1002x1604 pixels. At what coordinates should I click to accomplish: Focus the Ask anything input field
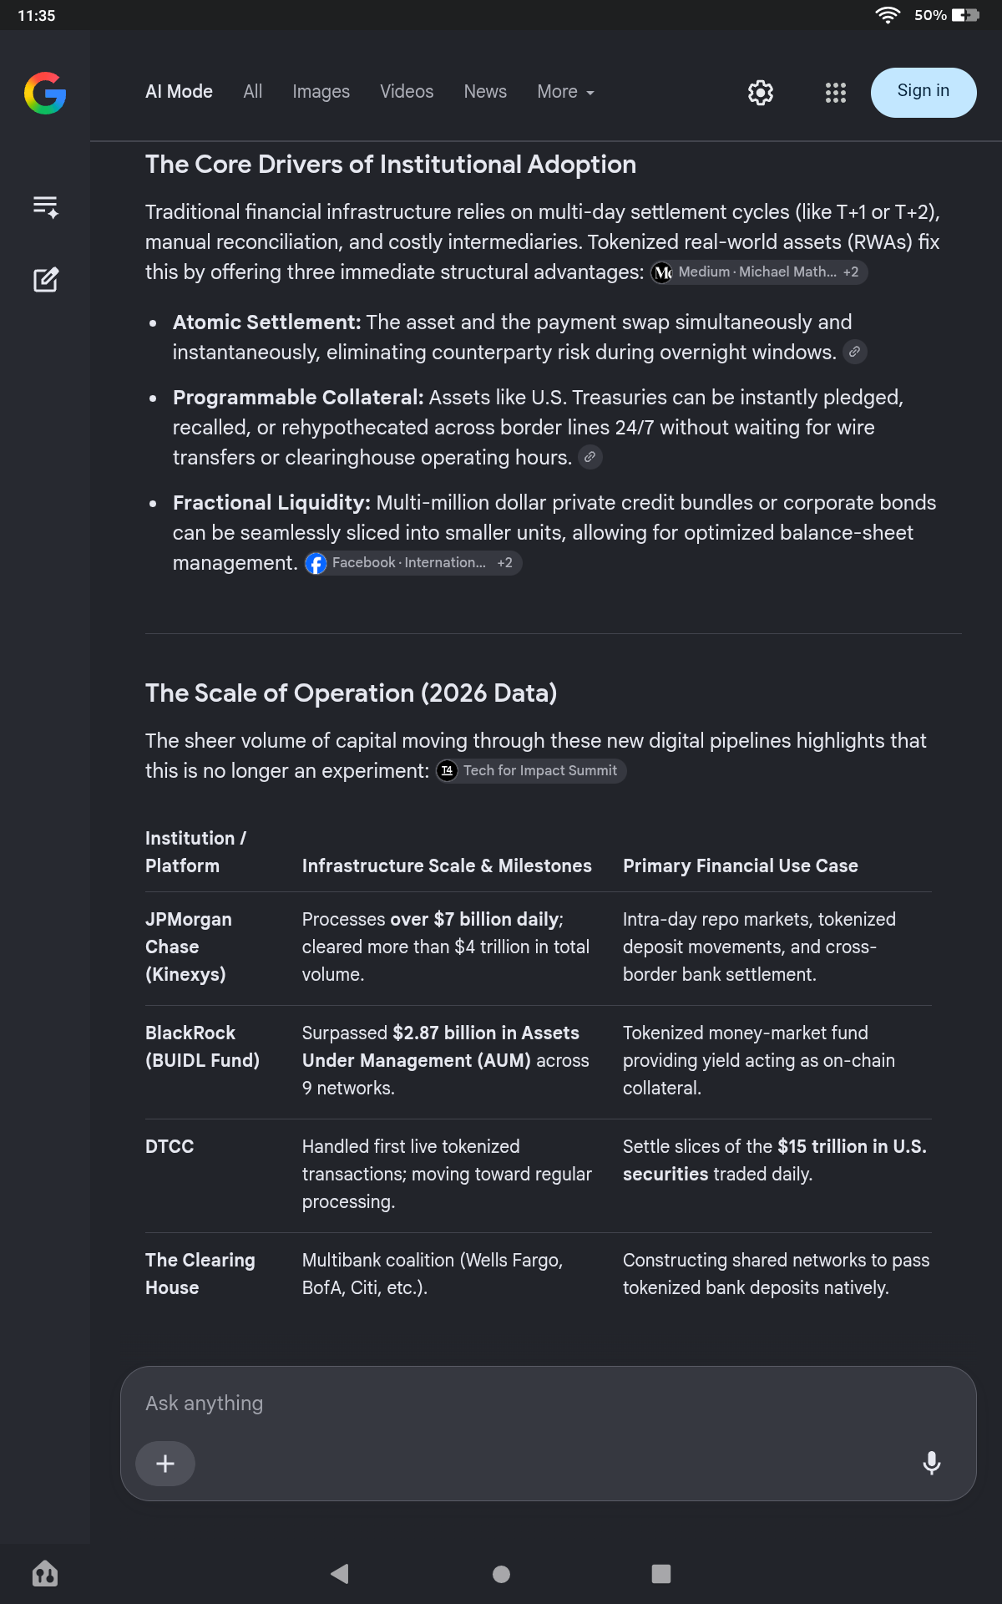[549, 1403]
